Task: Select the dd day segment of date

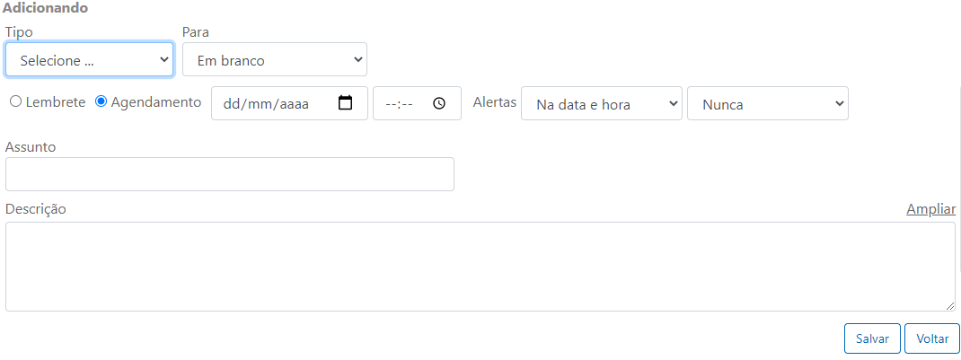Action: point(232,104)
